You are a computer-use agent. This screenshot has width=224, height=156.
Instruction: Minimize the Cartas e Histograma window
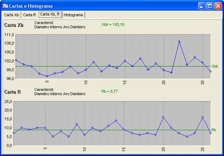click(202, 6)
